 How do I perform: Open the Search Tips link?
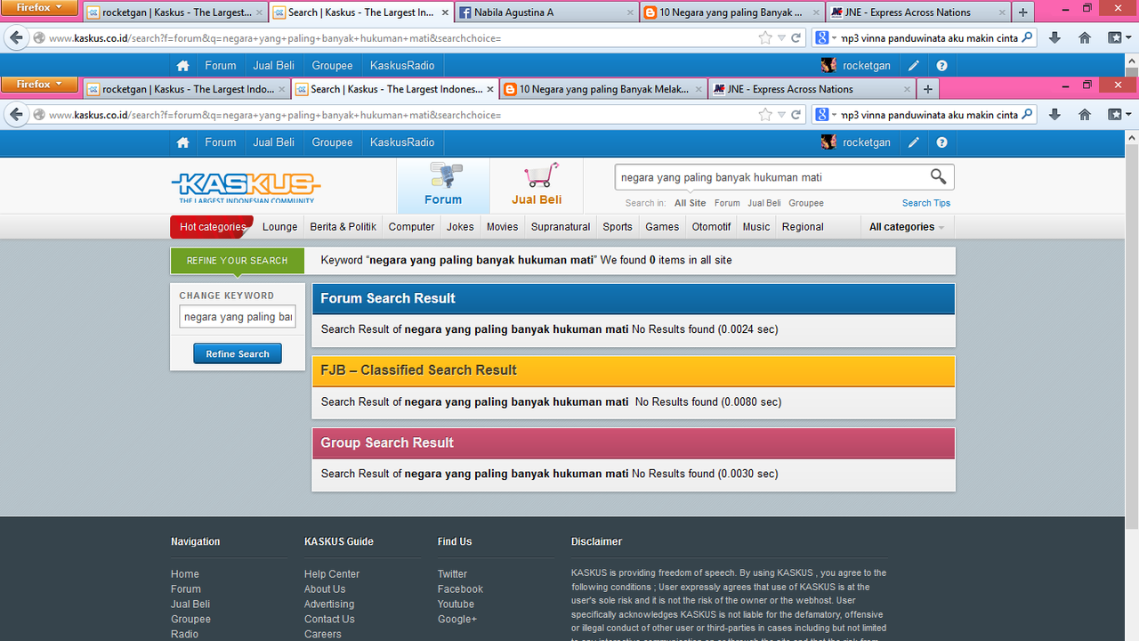pyautogui.click(x=926, y=203)
